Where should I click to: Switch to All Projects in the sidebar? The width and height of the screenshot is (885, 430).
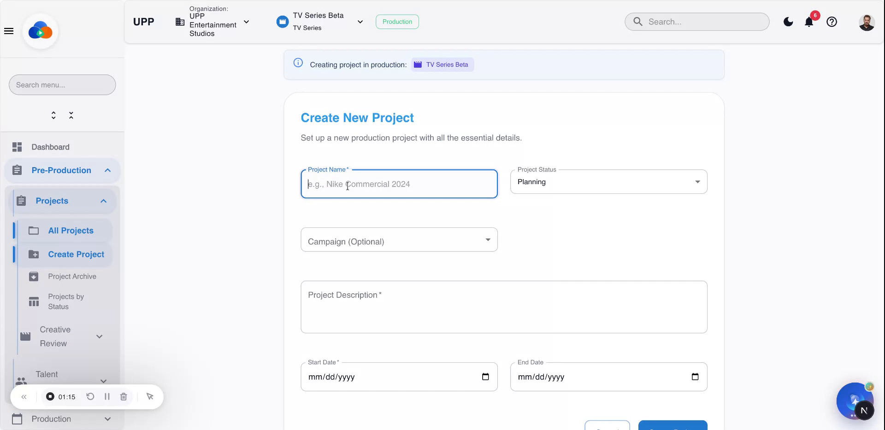(x=71, y=231)
